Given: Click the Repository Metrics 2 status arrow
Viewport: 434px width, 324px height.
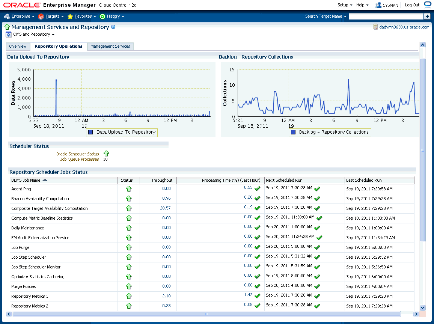Looking at the screenshot, I should pos(129,306).
